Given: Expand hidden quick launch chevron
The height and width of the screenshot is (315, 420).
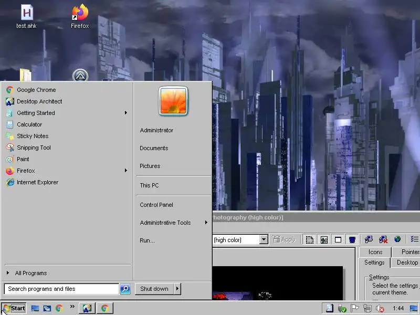Looking at the screenshot, I should pyautogui.click(x=72, y=307).
